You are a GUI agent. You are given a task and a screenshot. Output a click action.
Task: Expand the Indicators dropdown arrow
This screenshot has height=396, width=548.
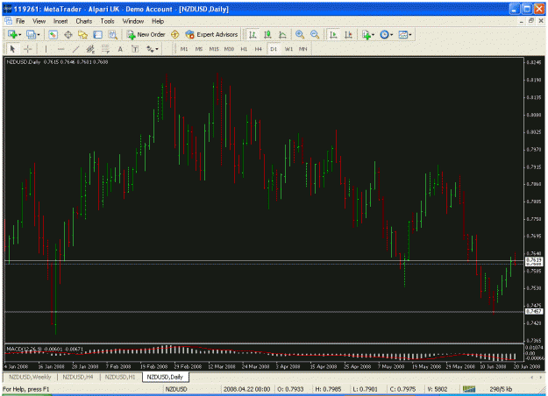tap(374, 34)
